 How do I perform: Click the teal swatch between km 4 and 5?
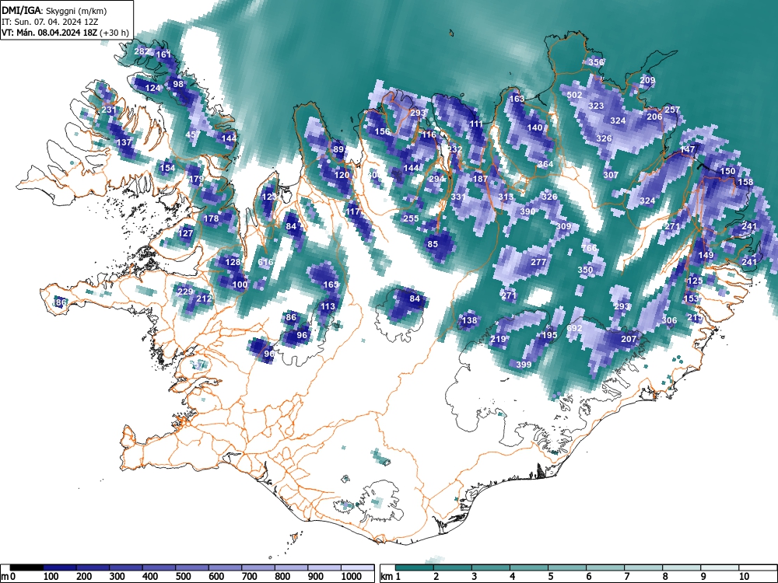(x=529, y=567)
